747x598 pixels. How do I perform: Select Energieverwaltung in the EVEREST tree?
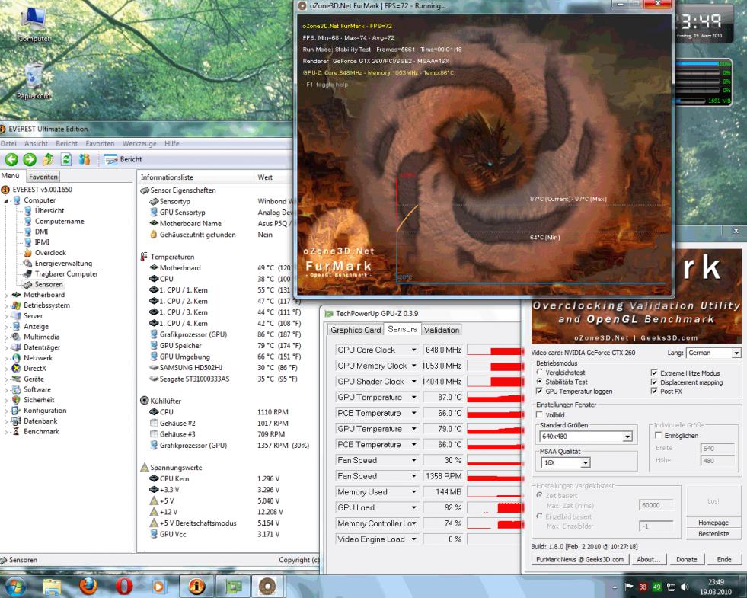(63, 264)
